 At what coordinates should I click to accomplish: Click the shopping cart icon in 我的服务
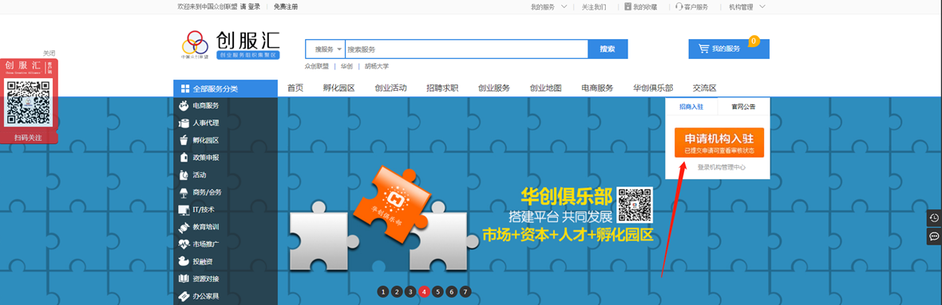[x=703, y=49]
